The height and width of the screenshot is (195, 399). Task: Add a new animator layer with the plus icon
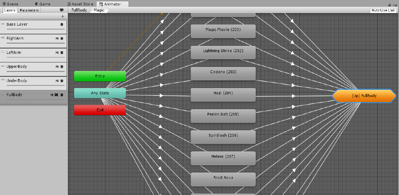[x=62, y=17]
